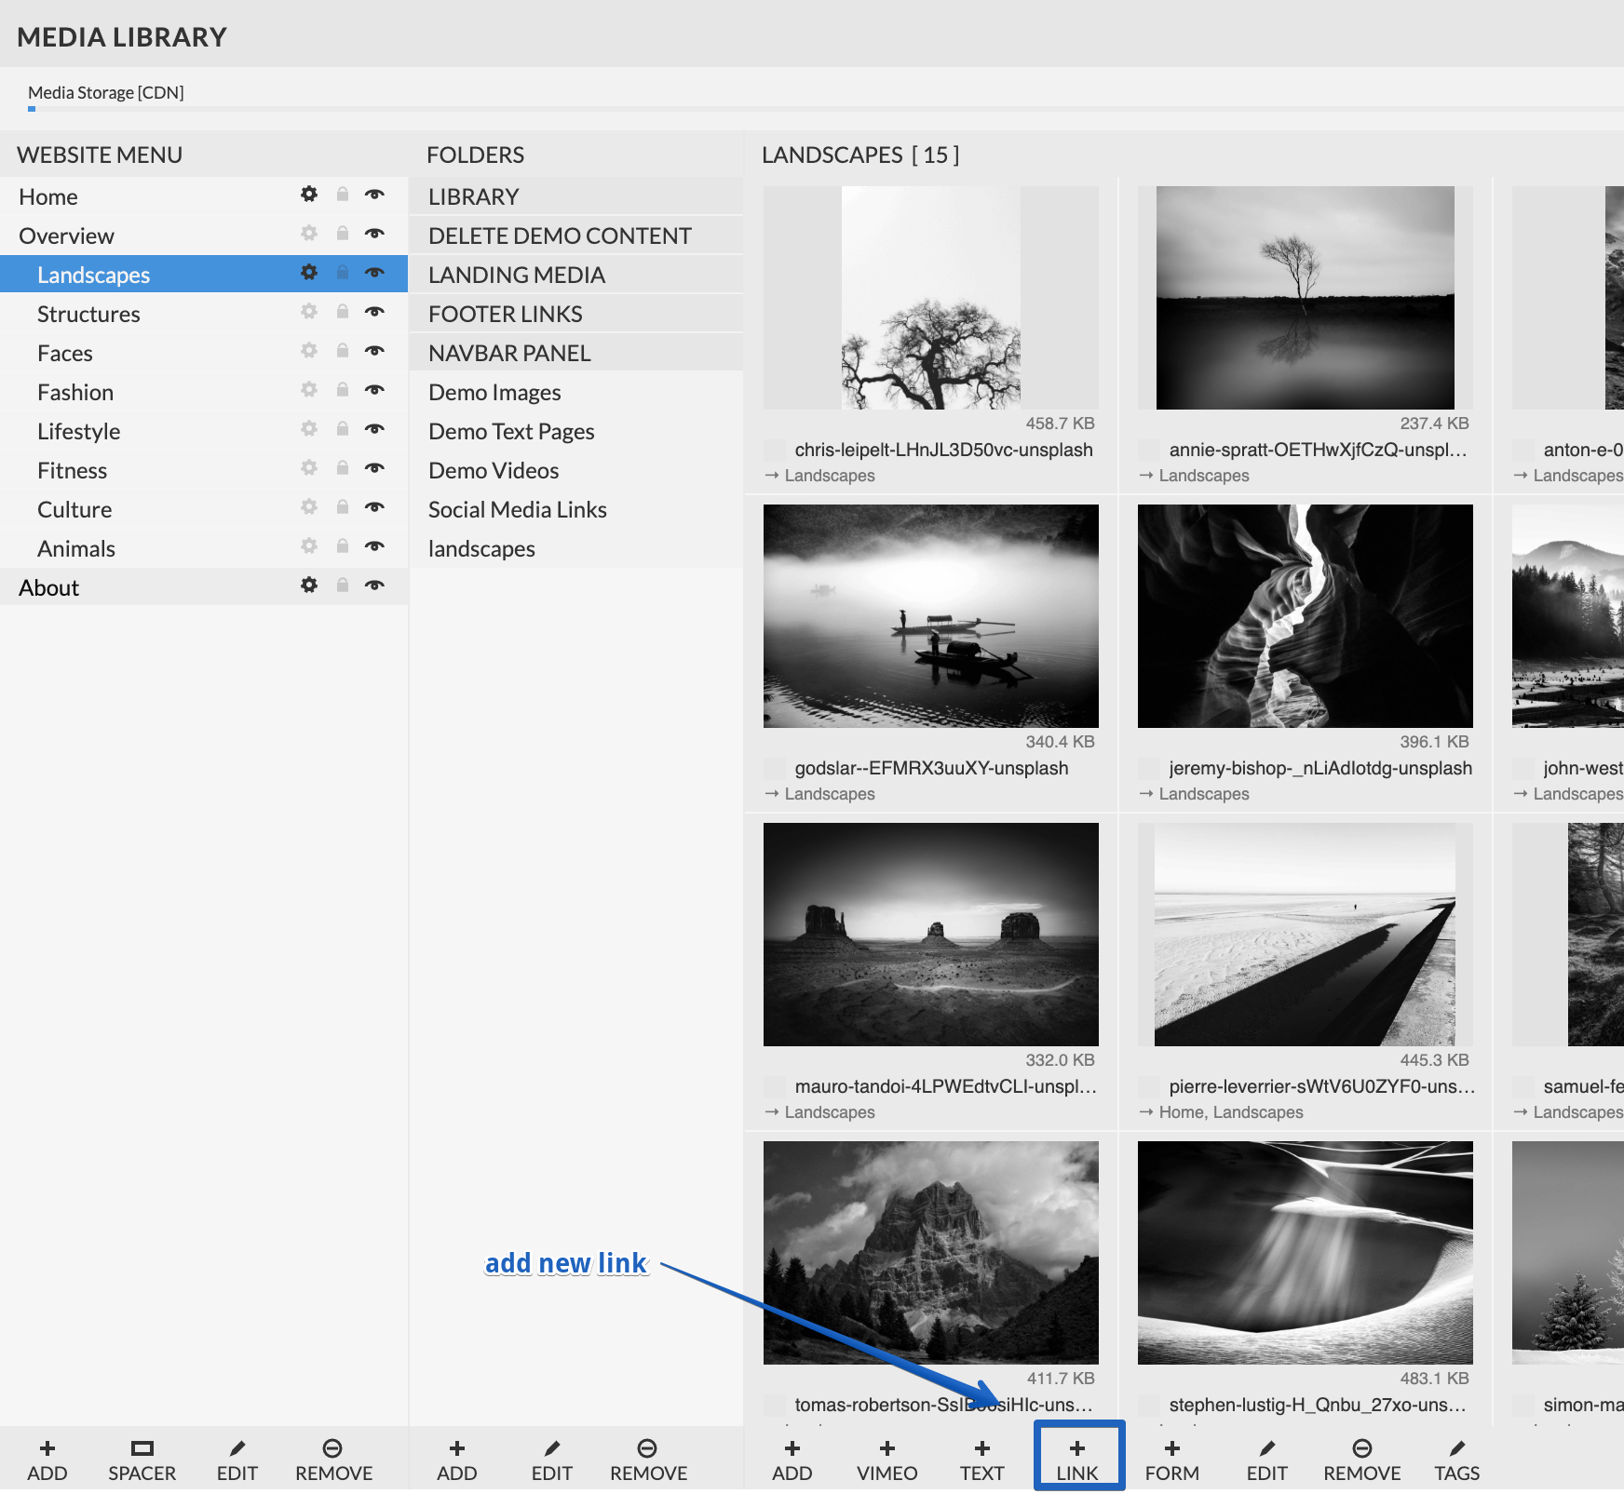Click the lock icon for Faces
This screenshot has width=1624, height=1494.
coord(343,351)
